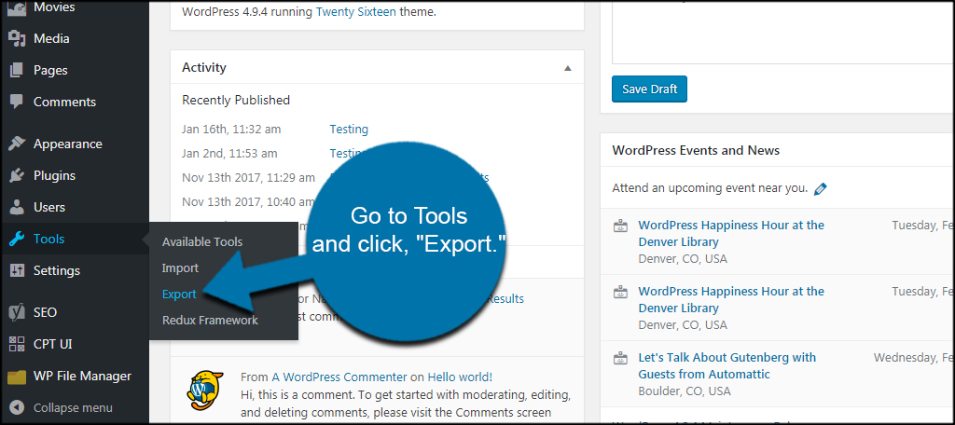Open WP File Manager menu item
The width and height of the screenshot is (955, 425).
(82, 376)
